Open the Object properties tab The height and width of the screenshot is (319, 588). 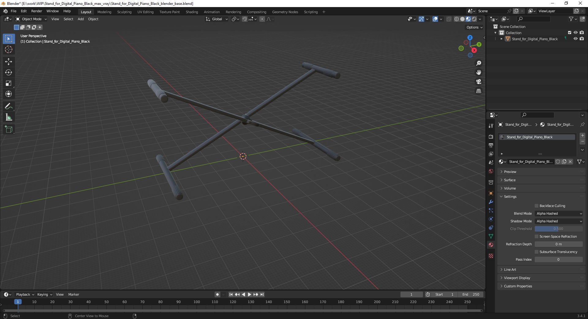491,193
